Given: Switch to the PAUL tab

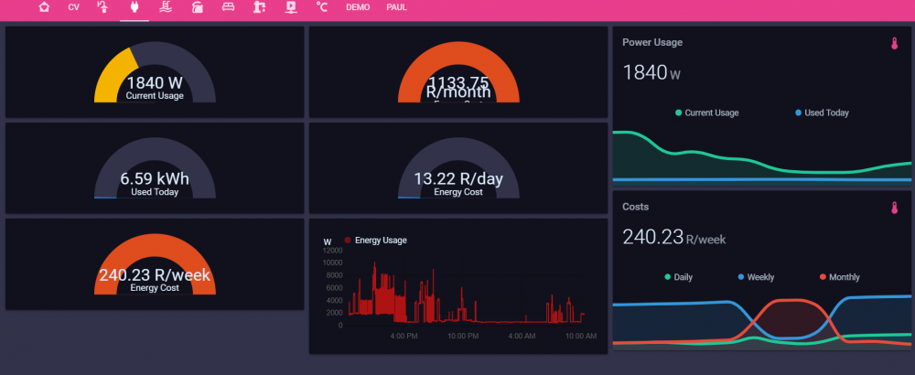Looking at the screenshot, I should [x=397, y=7].
